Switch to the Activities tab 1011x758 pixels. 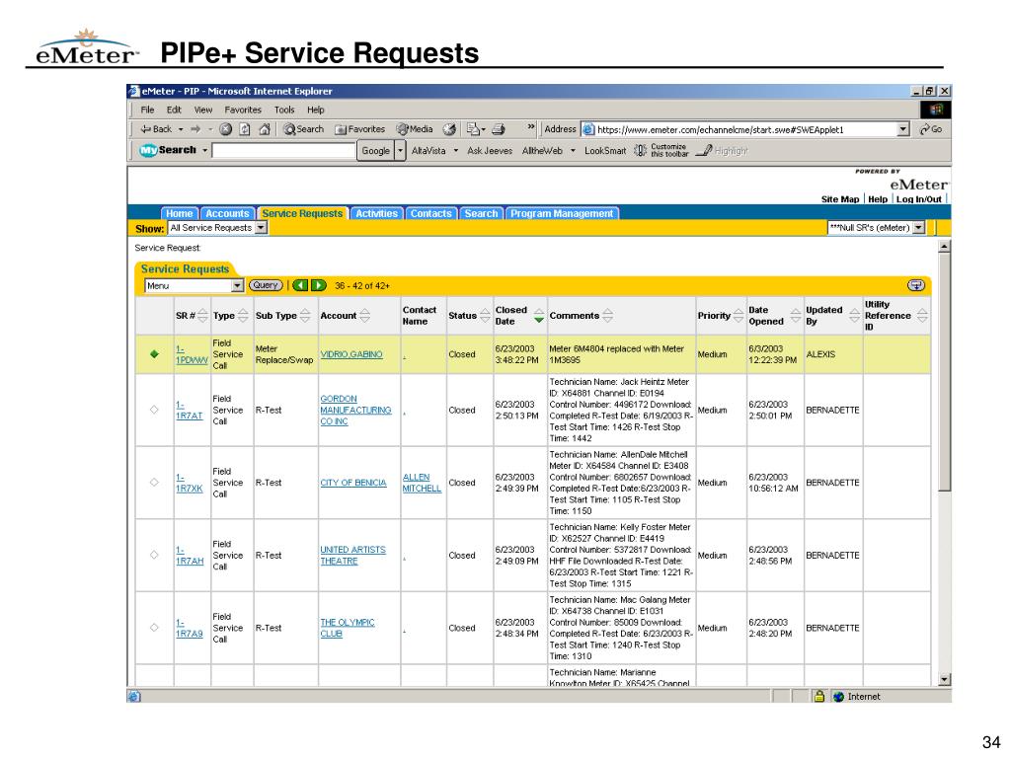(x=376, y=213)
